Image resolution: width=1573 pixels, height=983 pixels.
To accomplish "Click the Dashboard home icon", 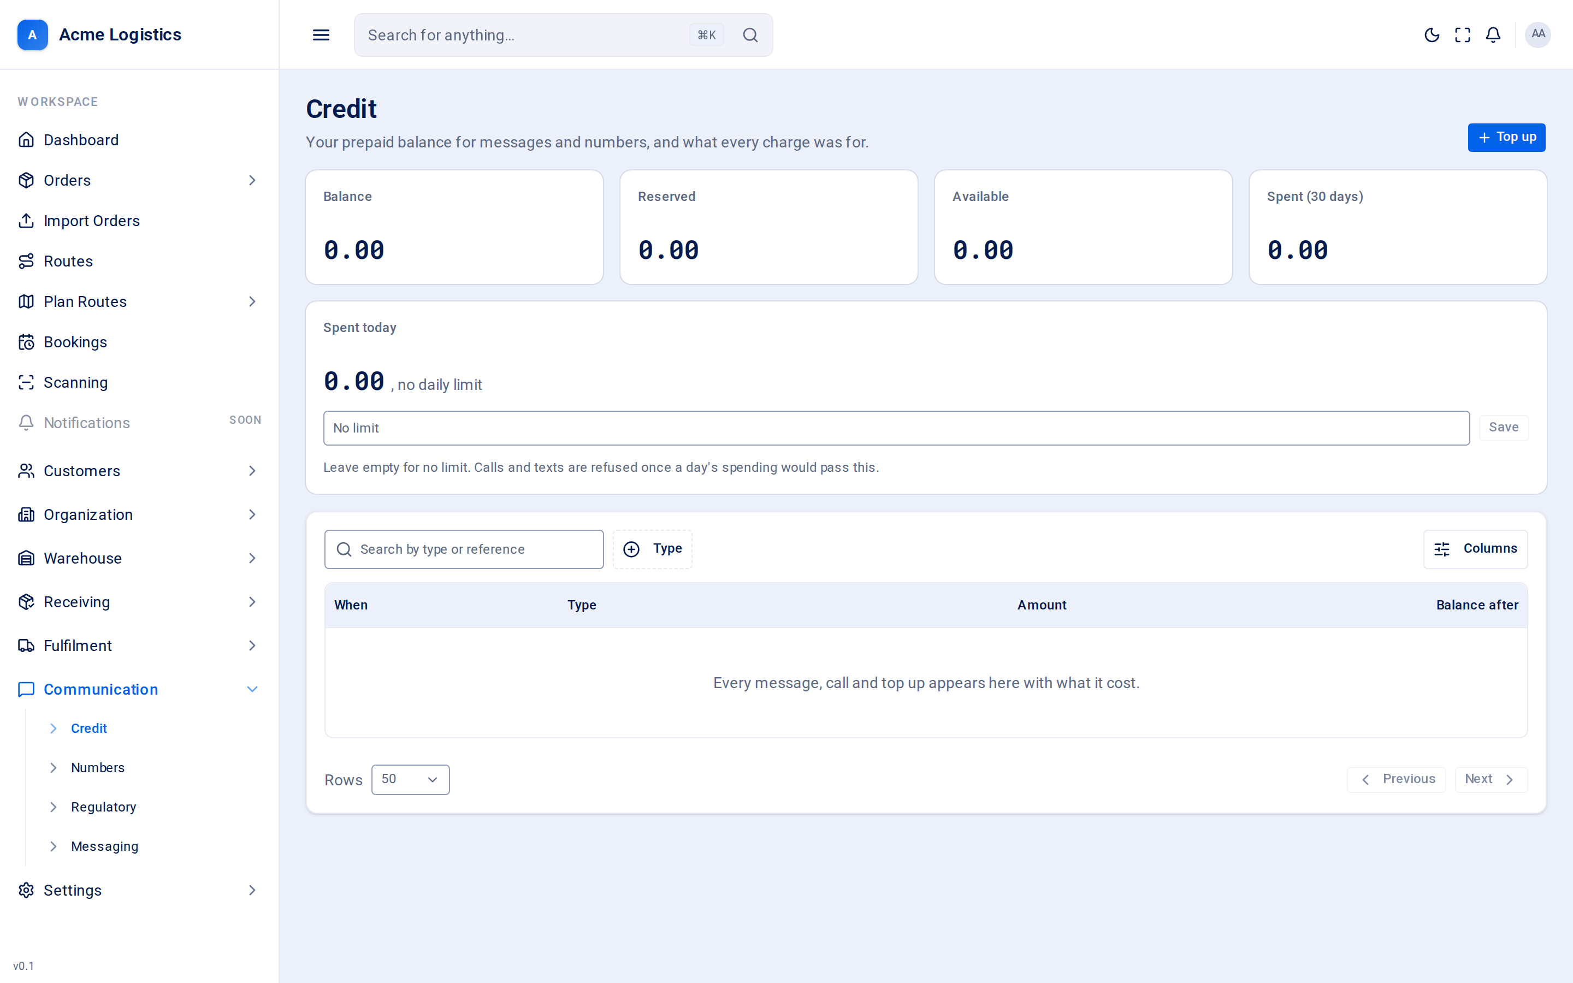I will pos(26,140).
